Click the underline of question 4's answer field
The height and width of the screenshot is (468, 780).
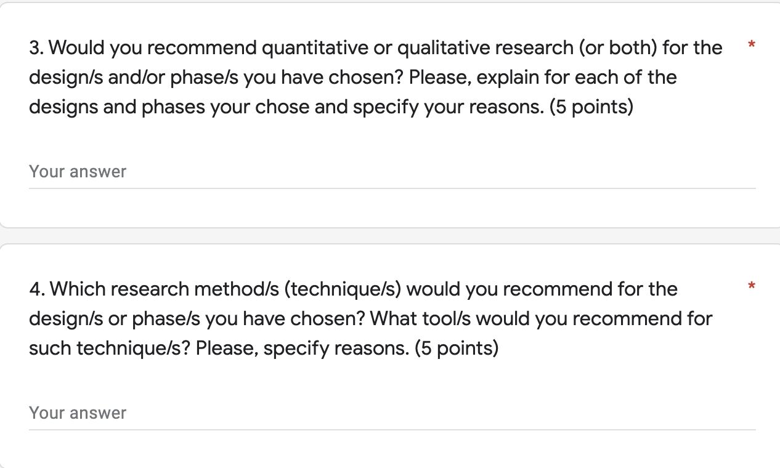tap(392, 429)
